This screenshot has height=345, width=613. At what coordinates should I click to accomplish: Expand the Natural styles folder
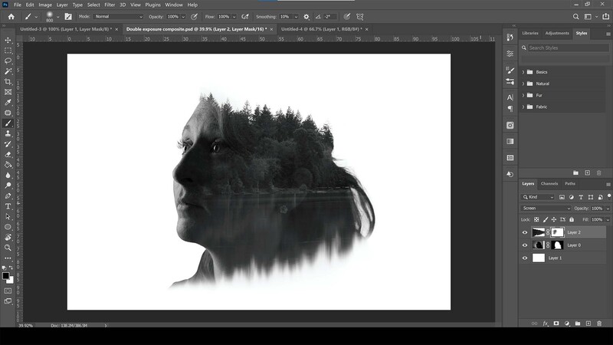(523, 84)
